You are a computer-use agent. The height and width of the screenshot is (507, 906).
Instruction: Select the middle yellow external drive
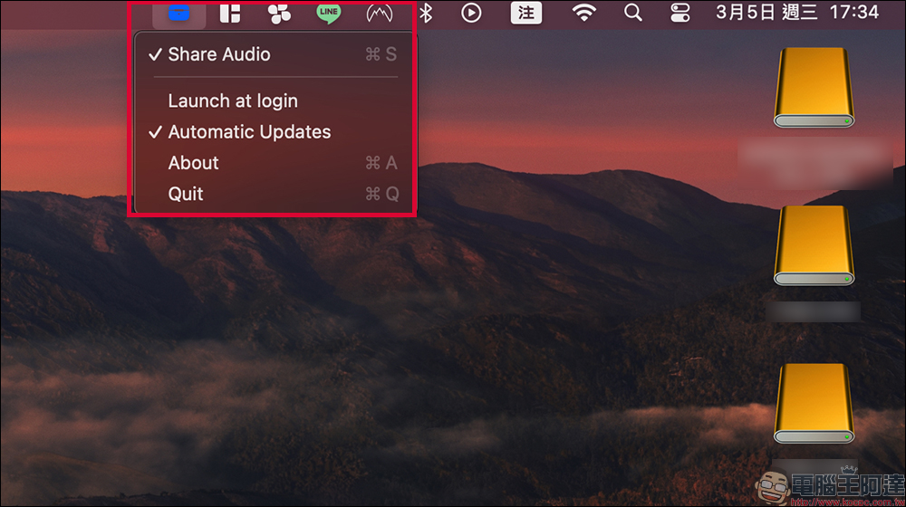[814, 246]
